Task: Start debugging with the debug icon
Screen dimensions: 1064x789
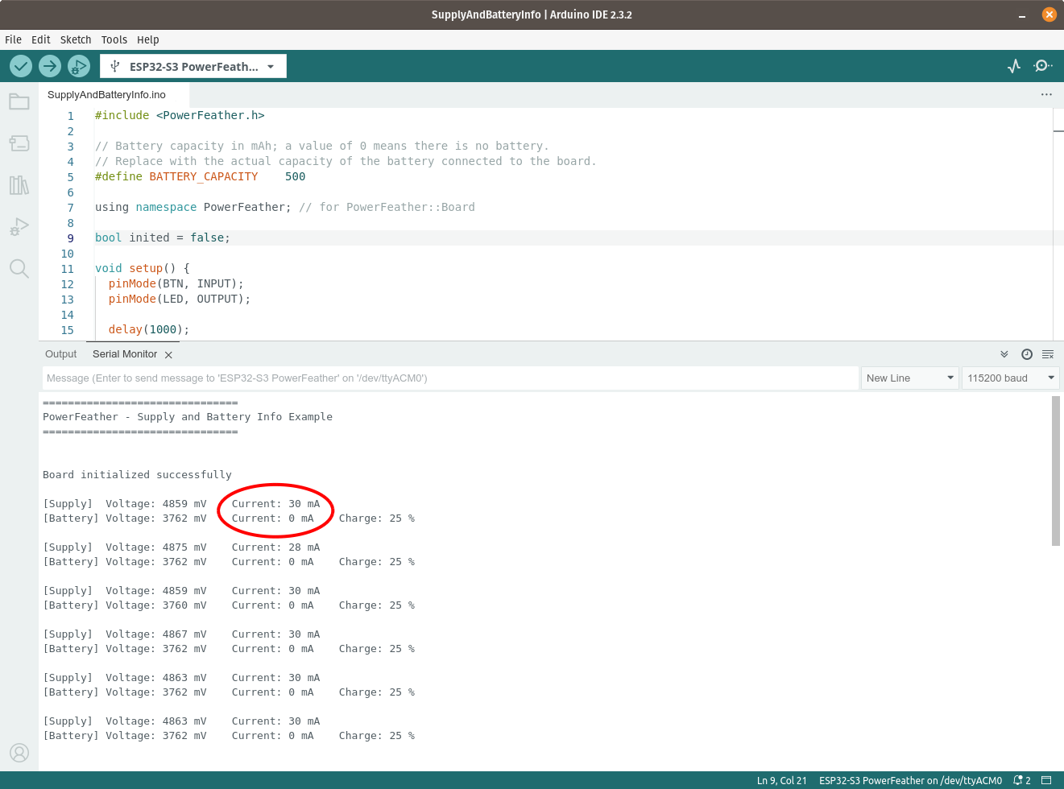Action: [x=79, y=66]
